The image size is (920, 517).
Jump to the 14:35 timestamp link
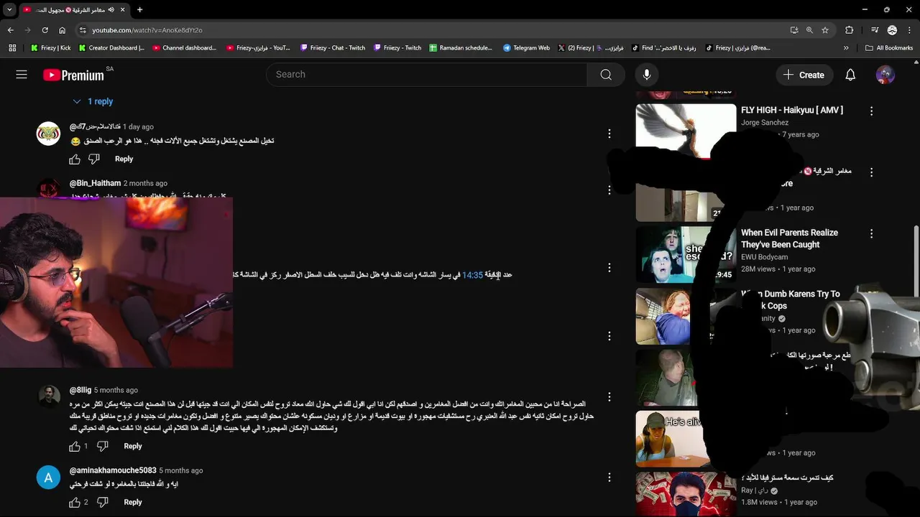tap(472, 275)
